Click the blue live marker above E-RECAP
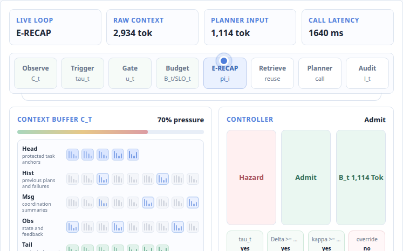Image resolution: width=403 pixels, height=251 pixels. 224,61
